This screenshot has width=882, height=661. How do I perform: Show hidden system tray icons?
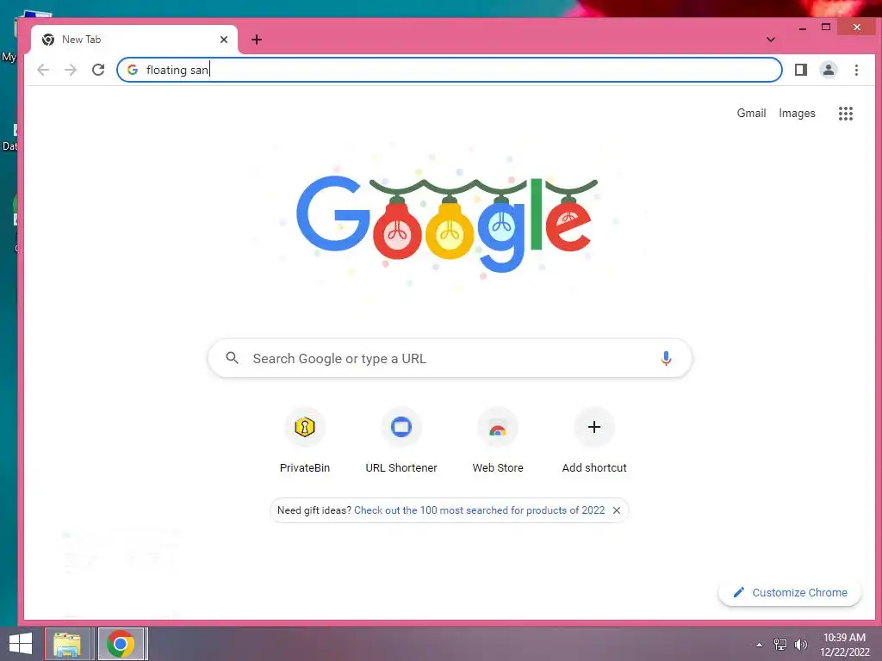click(760, 645)
